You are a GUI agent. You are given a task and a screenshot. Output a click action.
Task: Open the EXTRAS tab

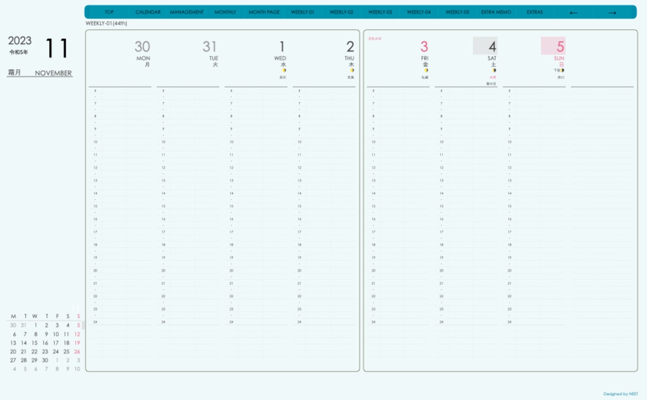[x=535, y=12]
